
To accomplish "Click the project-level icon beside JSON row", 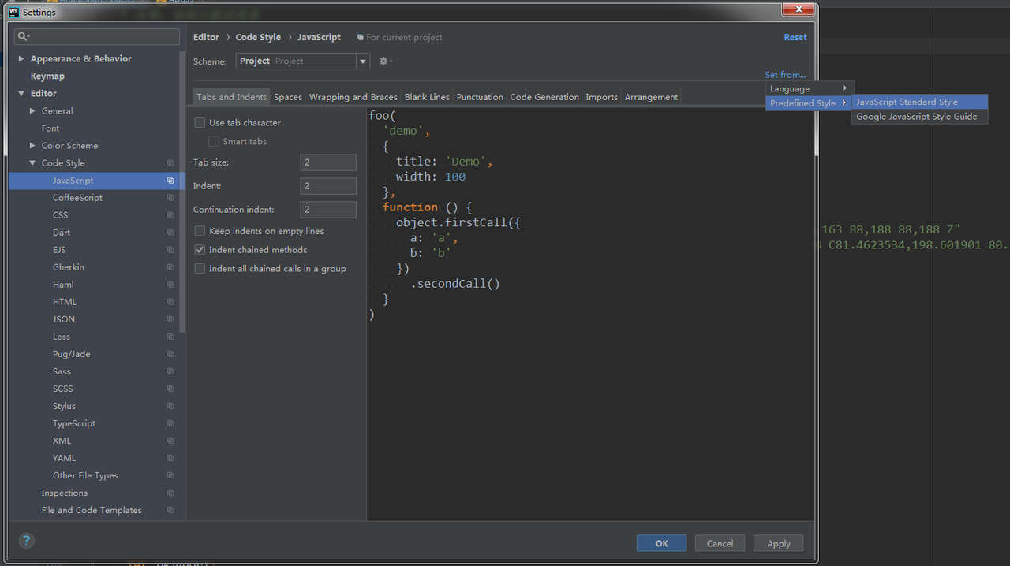I will (170, 319).
